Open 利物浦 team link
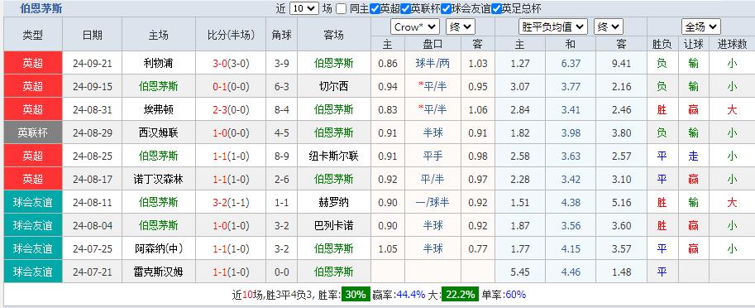The height and width of the screenshot is (308, 755). (159, 63)
